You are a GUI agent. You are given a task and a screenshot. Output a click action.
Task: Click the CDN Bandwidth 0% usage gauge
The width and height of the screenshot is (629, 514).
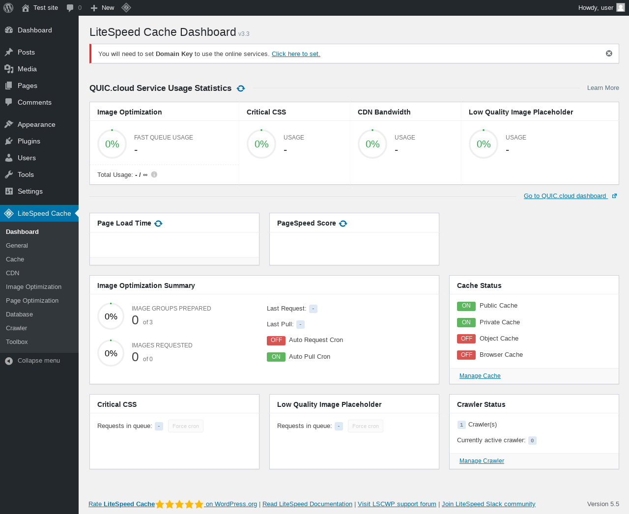(x=372, y=144)
